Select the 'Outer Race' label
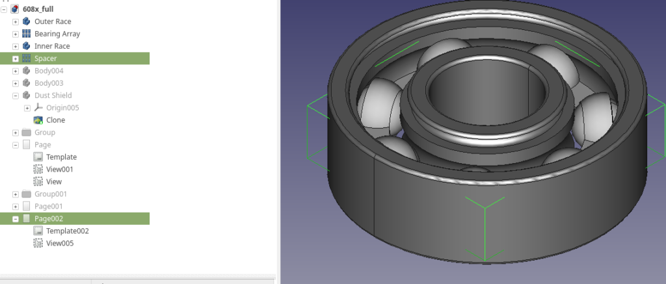Image resolution: width=666 pixels, height=284 pixels. point(53,21)
